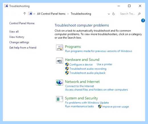
Task: Select the Troubleshooting breadcrumb
Action: coord(81,14)
